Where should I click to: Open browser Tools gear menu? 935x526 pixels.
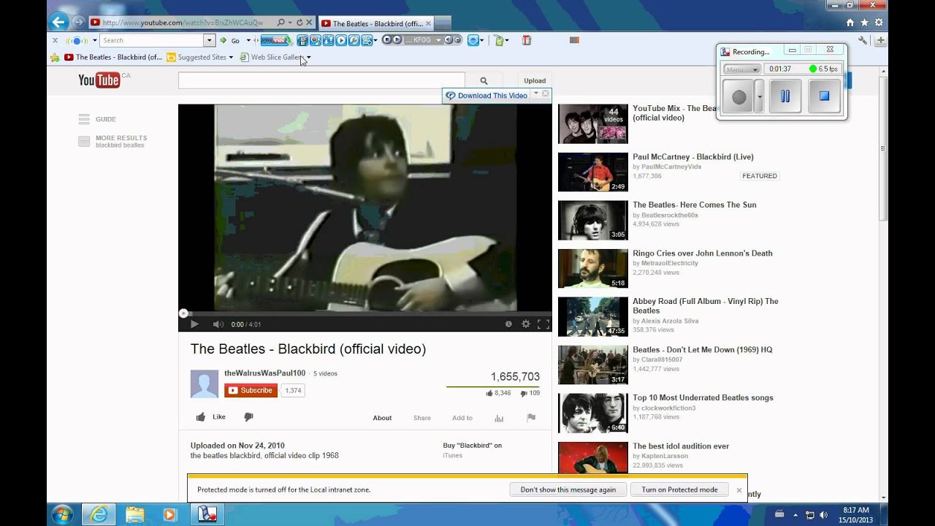tap(879, 23)
